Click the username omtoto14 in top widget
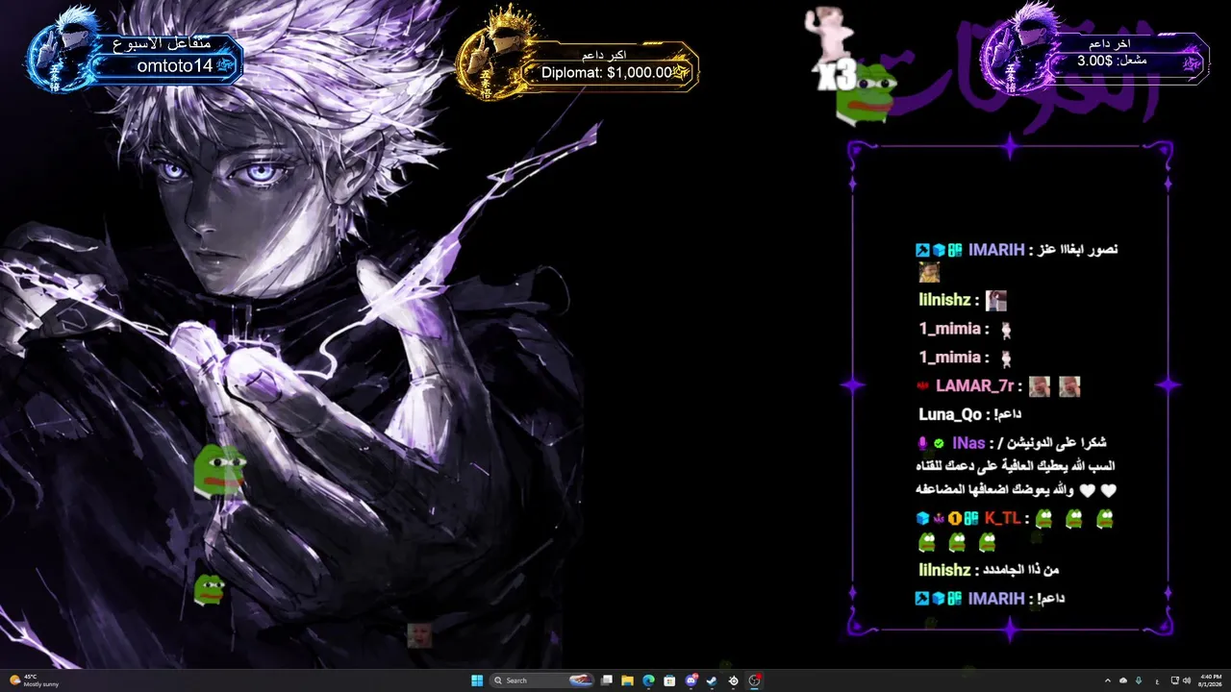Image resolution: width=1231 pixels, height=692 pixels. 174,65
